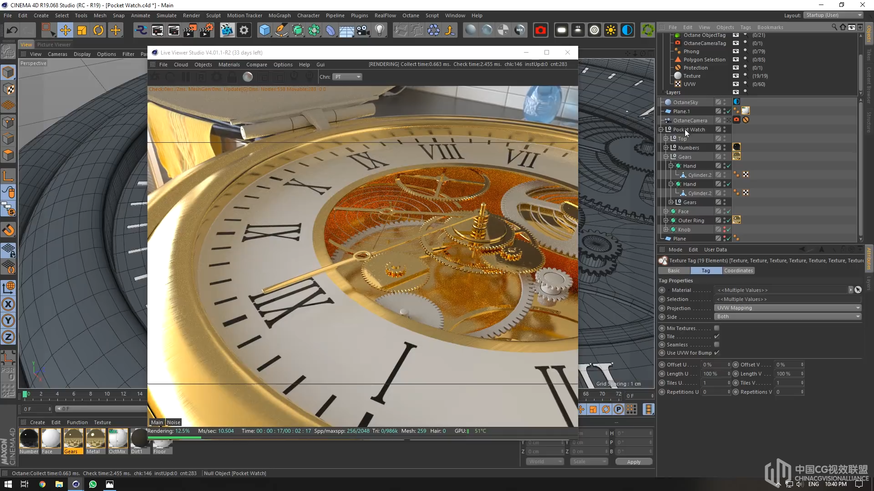Toggle visibility dots of Plane.1 object
This screenshot has width=874, height=491.
pos(724,111)
